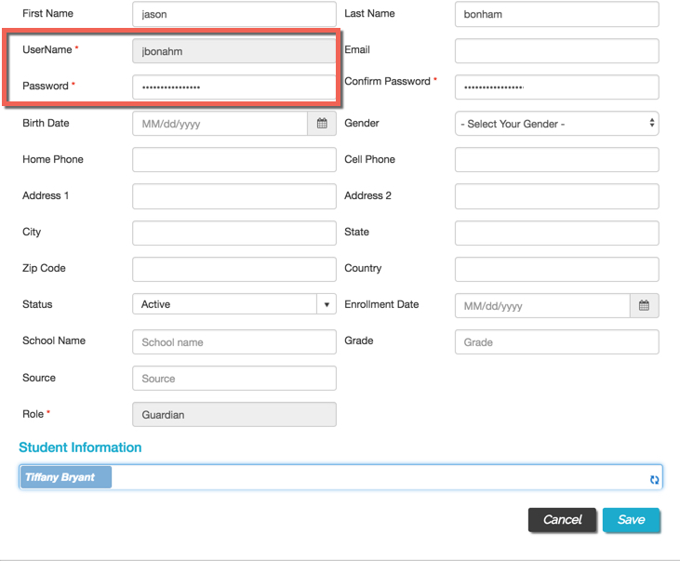The height and width of the screenshot is (561, 680).
Task: Open the Birth Date calendar picker
Action: point(322,124)
